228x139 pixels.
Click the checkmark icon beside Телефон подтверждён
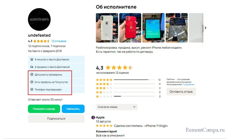coord(32,89)
